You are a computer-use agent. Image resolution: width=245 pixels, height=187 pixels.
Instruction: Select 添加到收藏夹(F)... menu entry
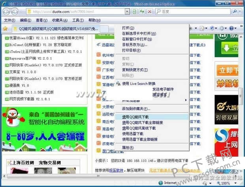click(x=152, y=109)
